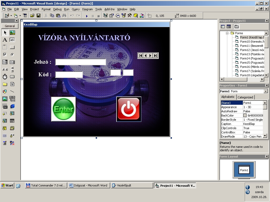The image size is (270, 202).
Task: Start the program with the Run arrow
Action: click(x=86, y=16)
